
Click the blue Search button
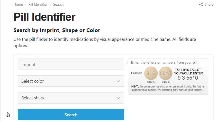[x=71, y=115]
